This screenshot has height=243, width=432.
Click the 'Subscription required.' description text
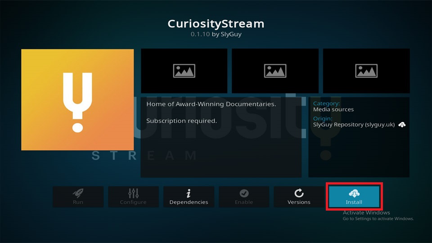pos(181,121)
